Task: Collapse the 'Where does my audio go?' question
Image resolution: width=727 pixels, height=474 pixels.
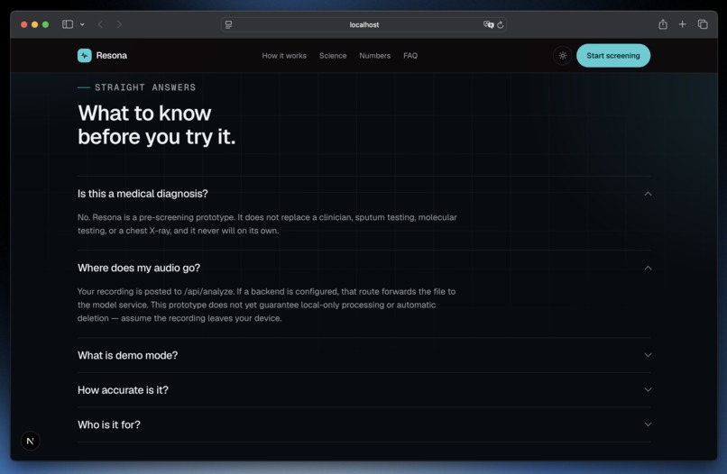Action: point(364,268)
